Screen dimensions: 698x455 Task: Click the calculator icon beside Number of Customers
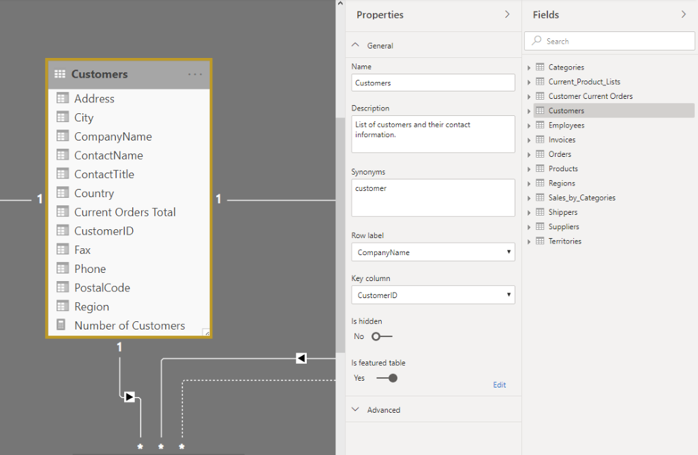(x=63, y=325)
